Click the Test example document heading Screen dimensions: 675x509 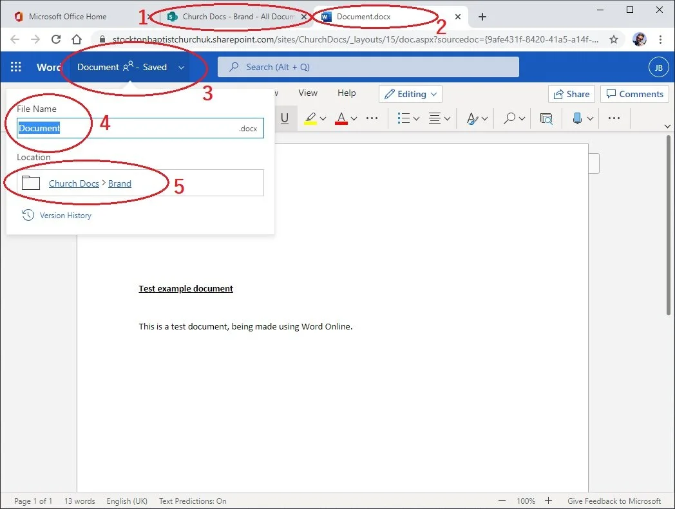[x=185, y=288]
